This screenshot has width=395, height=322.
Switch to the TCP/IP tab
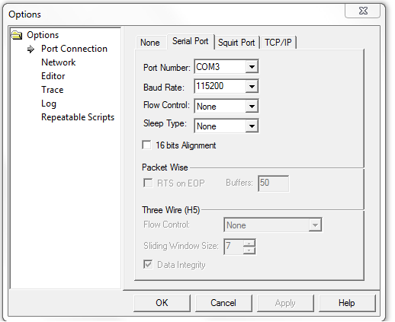coord(278,43)
